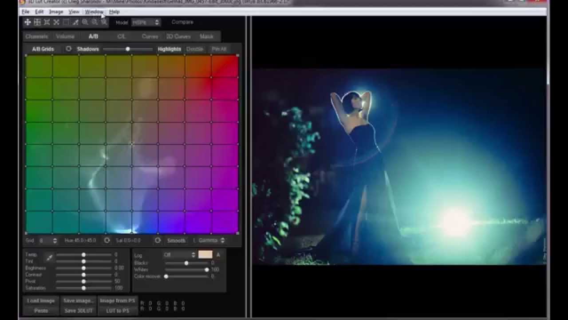568x320 pixels.
Task: Select the move (four-arrow) tool icon
Action: (28, 22)
